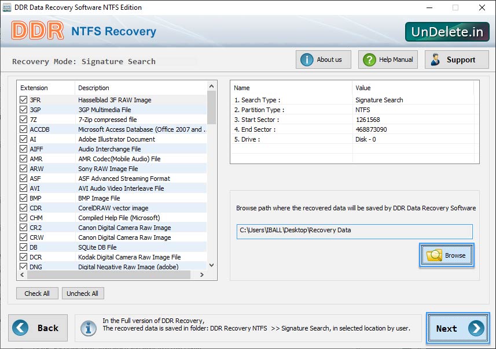Click the vertical scrollbar thumb of extension list
This screenshot has width=496, height=349.
click(x=212, y=107)
